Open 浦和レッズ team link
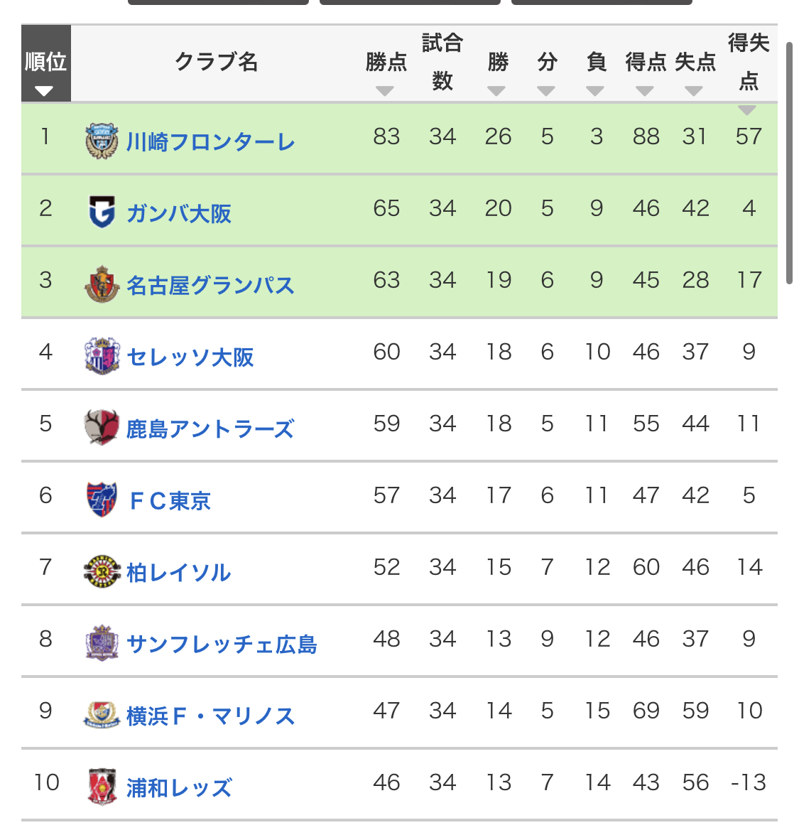Image resolution: width=799 pixels, height=835 pixels. click(x=179, y=787)
